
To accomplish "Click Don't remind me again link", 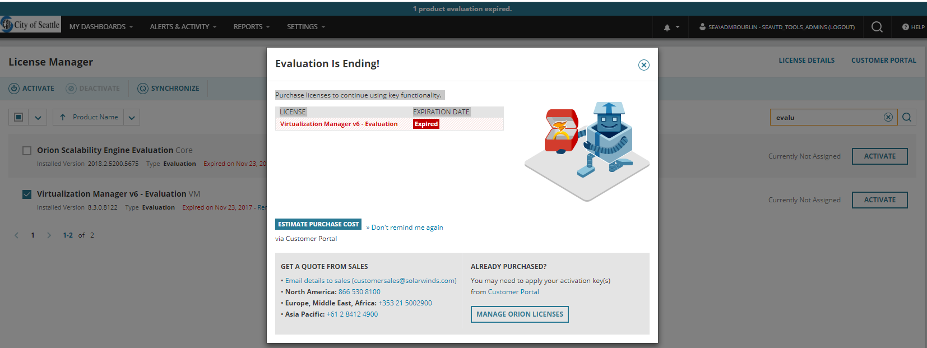I will (407, 228).
